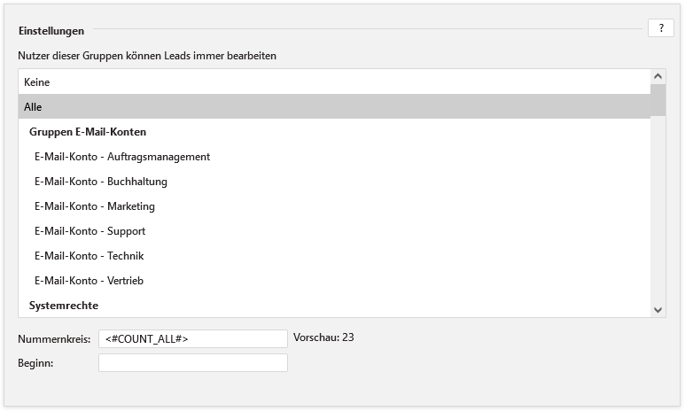Click the 'Gruppen E-Mail-Konten' group header

click(x=87, y=132)
